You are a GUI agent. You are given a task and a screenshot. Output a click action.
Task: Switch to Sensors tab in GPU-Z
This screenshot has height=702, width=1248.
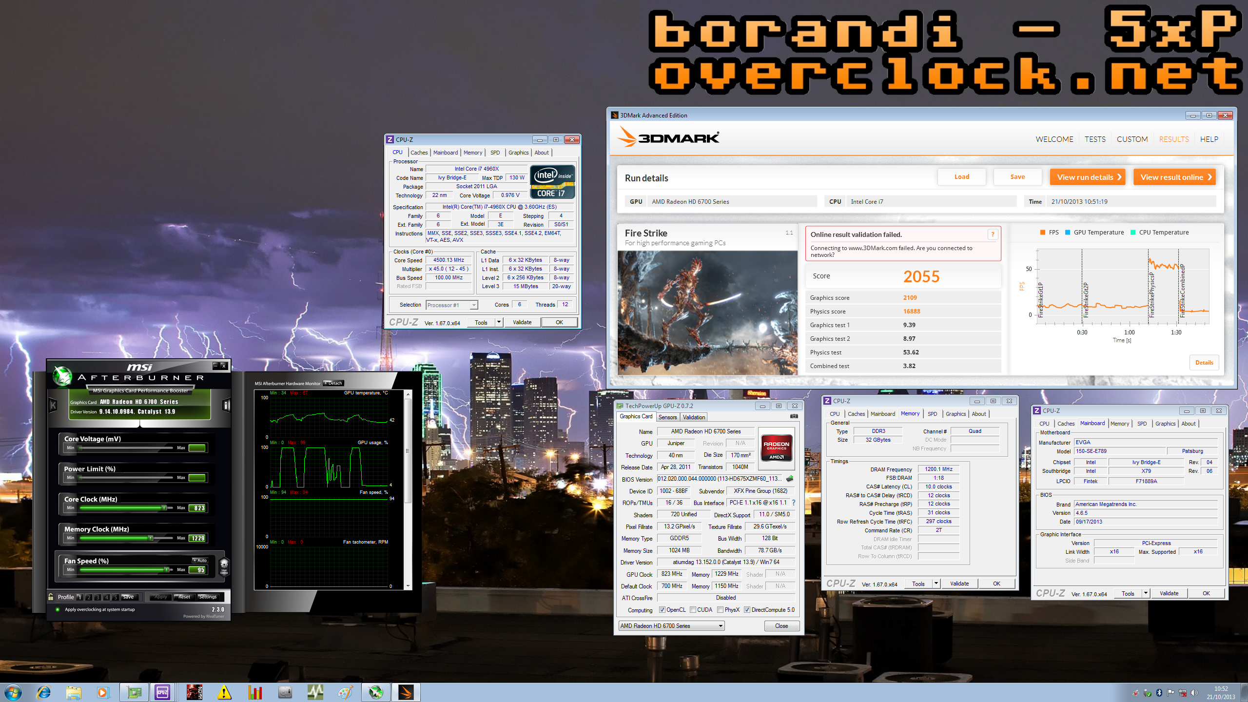667,417
